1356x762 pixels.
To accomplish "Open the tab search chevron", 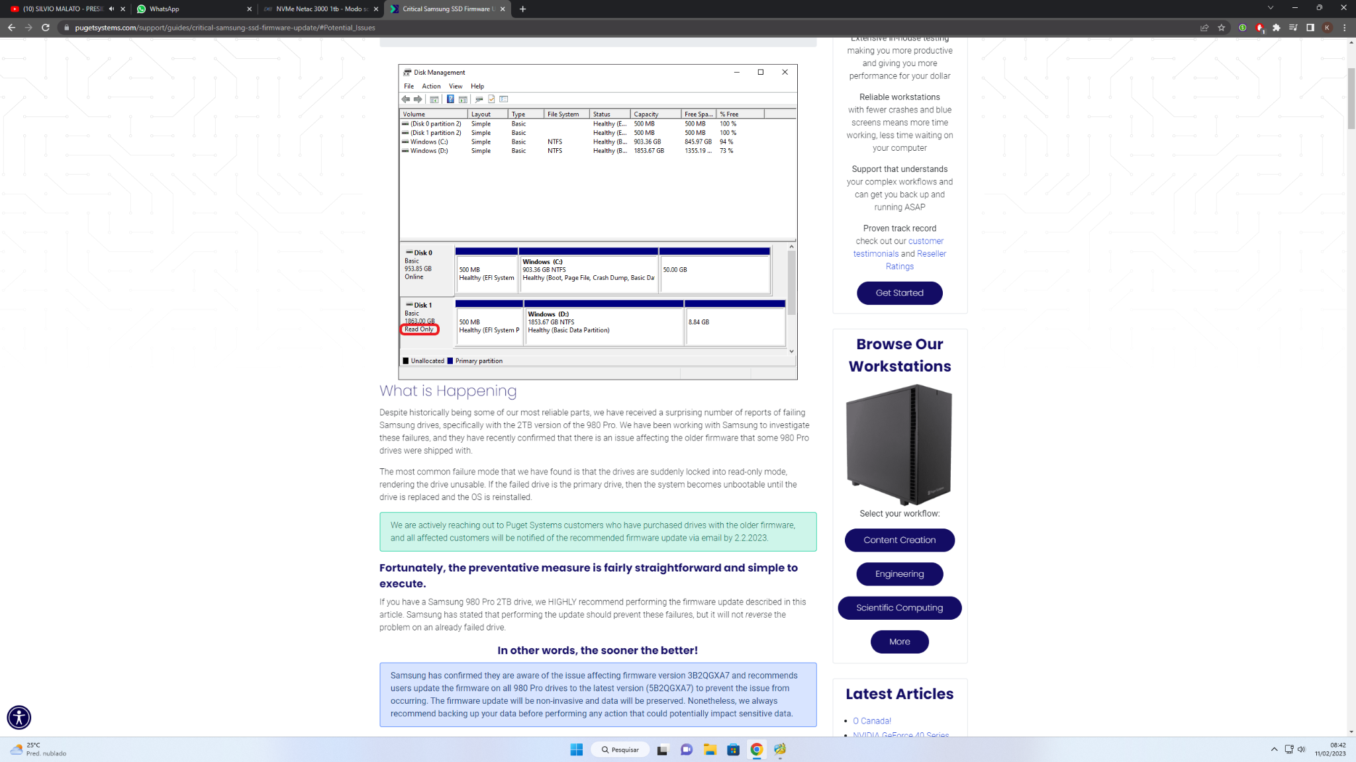I will (1271, 8).
